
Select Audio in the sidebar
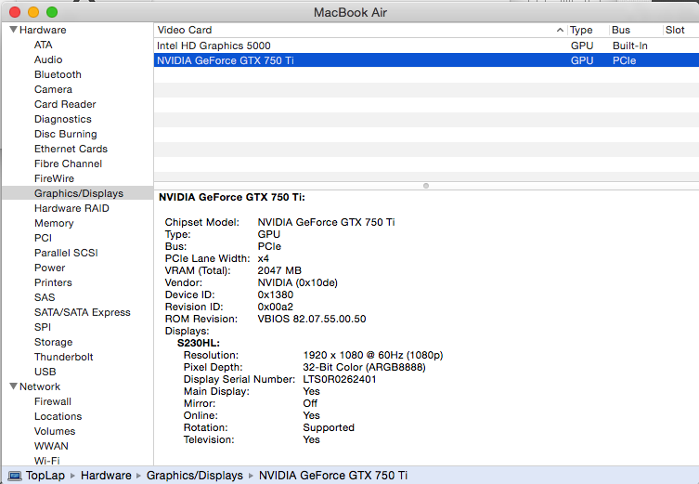point(48,59)
